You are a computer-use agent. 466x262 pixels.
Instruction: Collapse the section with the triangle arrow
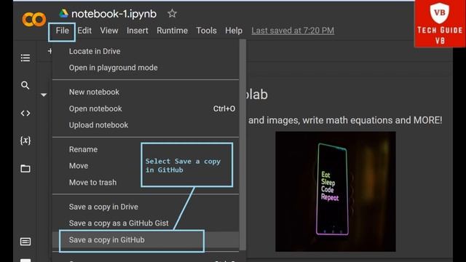point(44,95)
